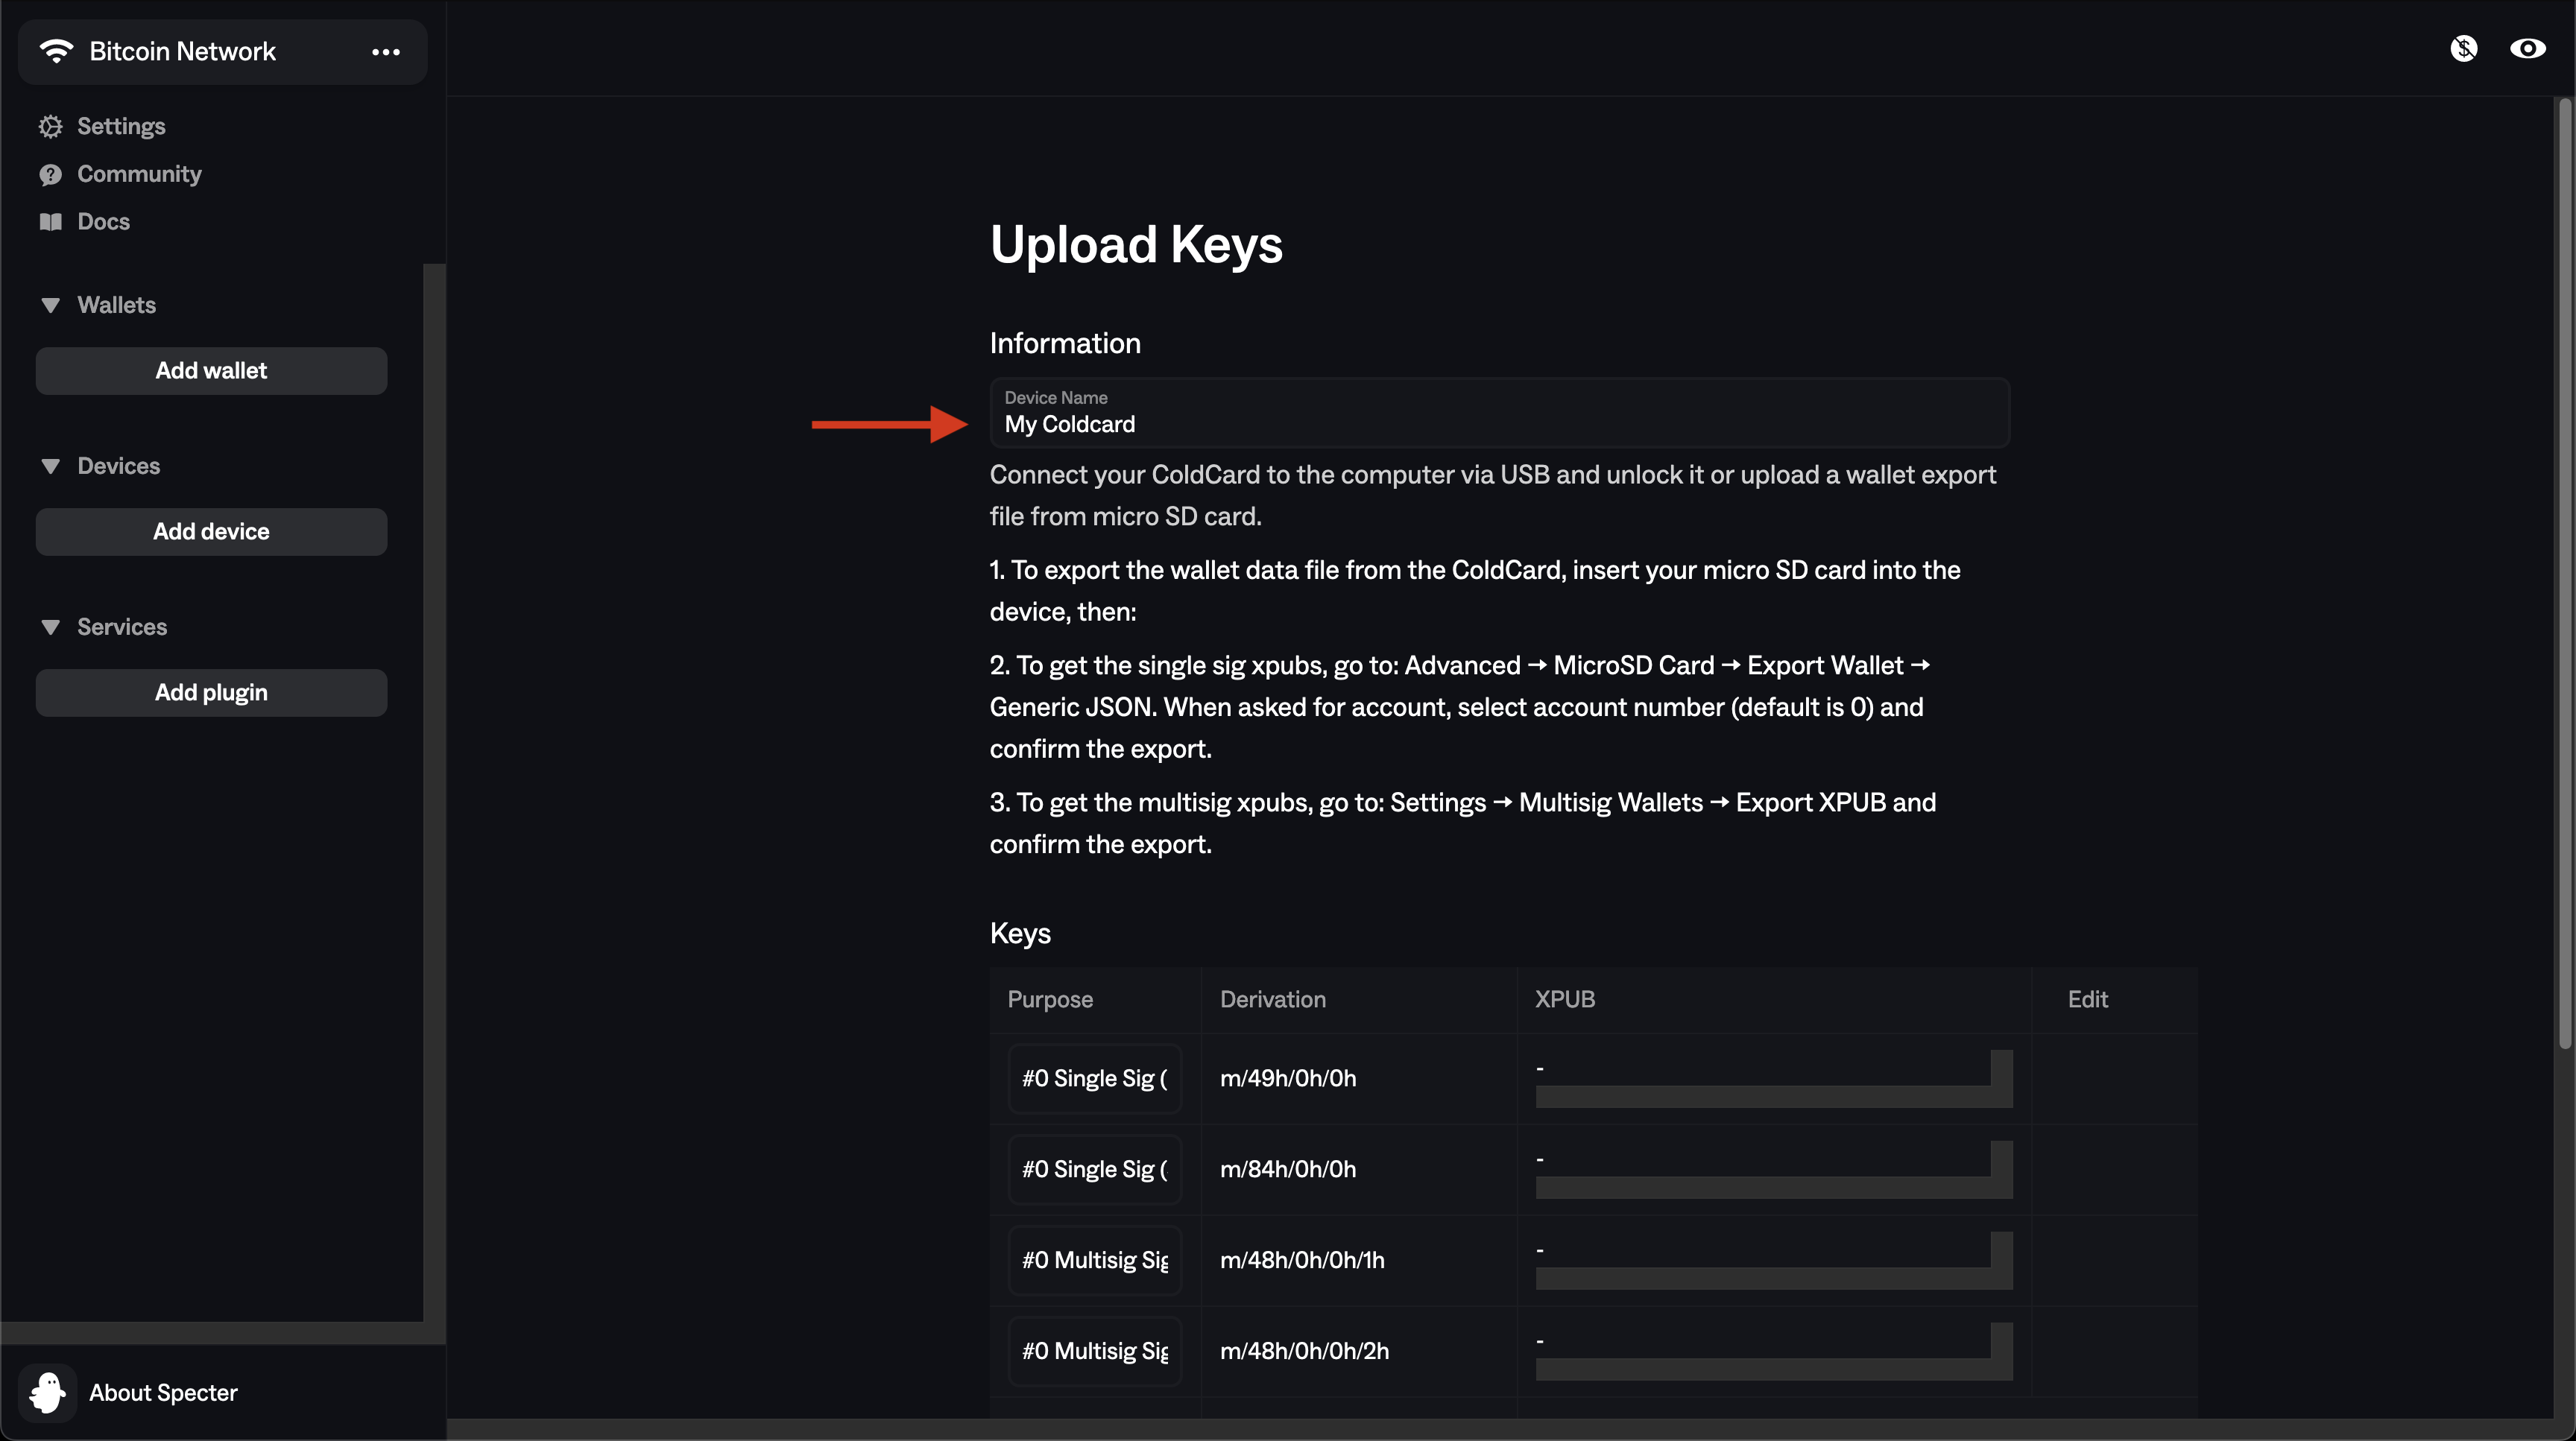Collapse the Wallets section triangle

51,305
